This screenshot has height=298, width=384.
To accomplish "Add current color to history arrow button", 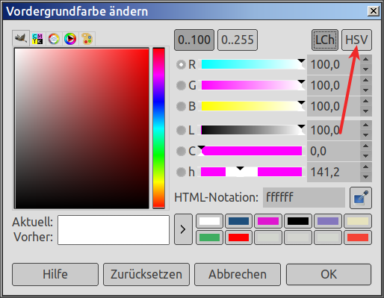I will tap(183, 229).
